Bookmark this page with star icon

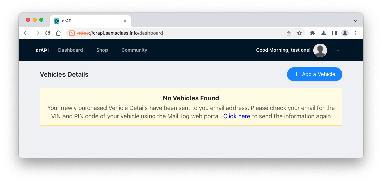299,33
